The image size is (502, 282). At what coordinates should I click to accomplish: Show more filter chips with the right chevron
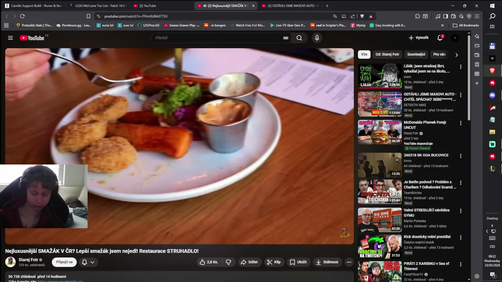(457, 55)
